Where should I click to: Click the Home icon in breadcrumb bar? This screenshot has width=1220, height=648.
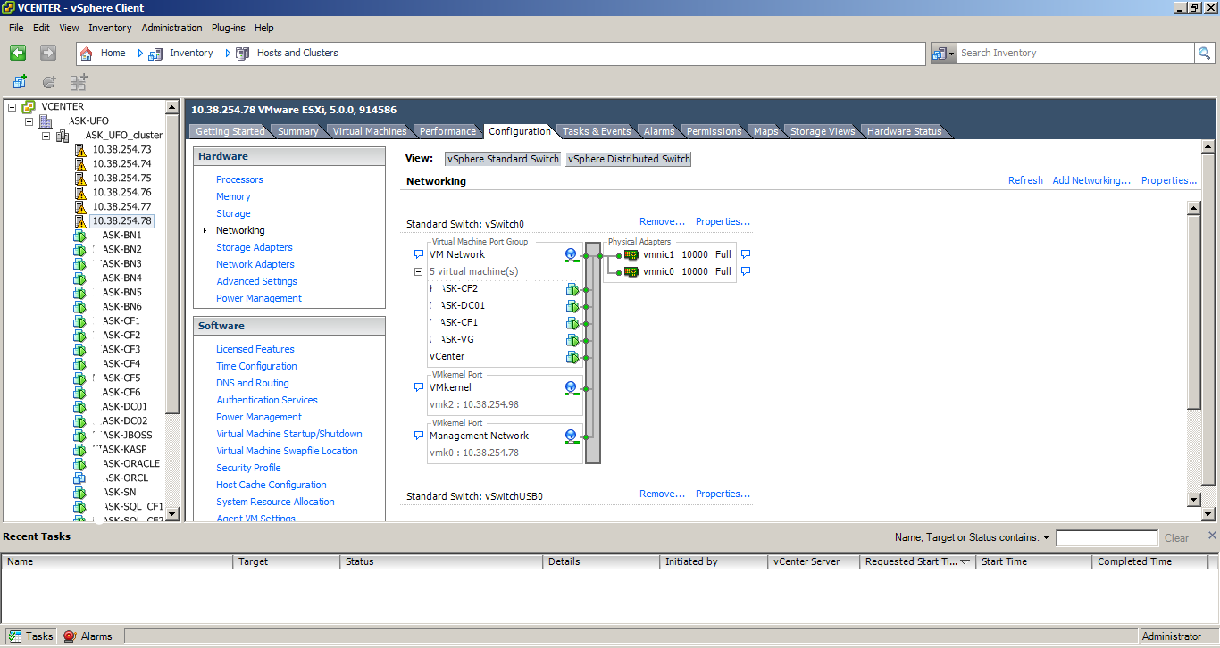[x=87, y=54]
